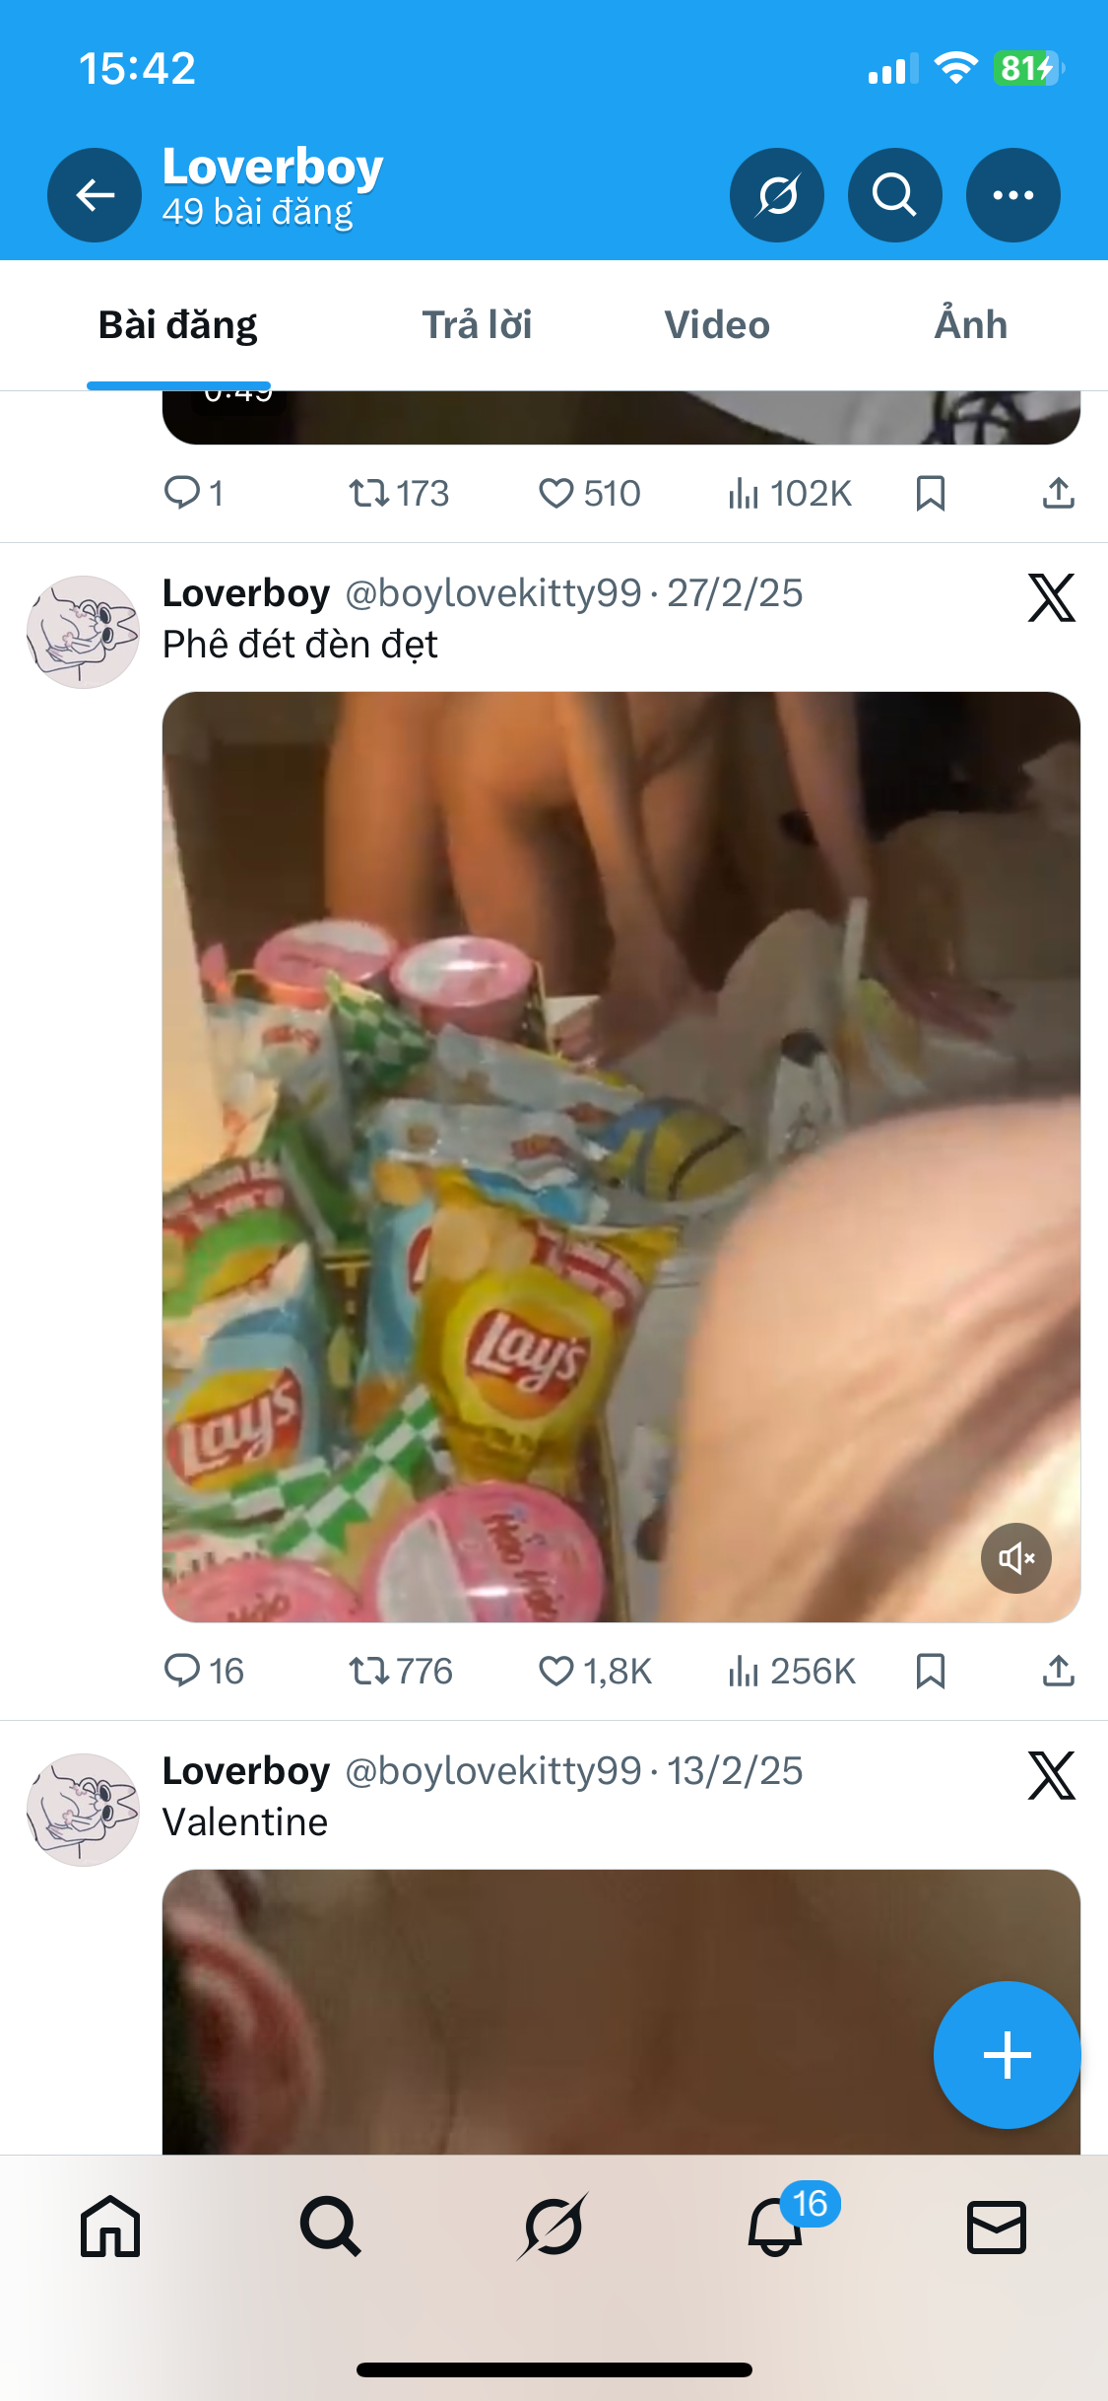Bookmark the Phê đét đèn đẹt post
Screen dimensions: 1108x2401
coord(930,1672)
